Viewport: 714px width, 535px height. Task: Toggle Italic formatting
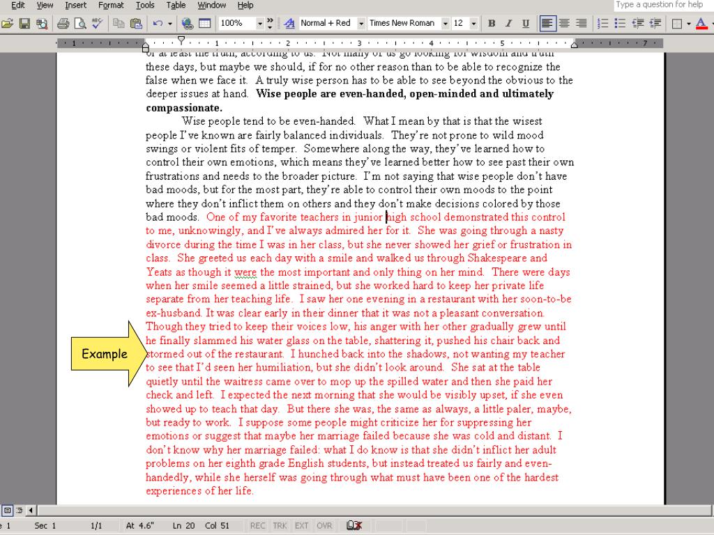pos(508,23)
